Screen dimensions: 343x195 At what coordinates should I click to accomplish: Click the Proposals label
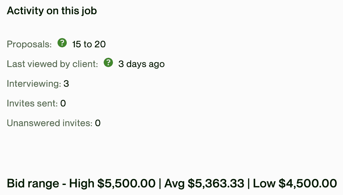click(x=29, y=44)
